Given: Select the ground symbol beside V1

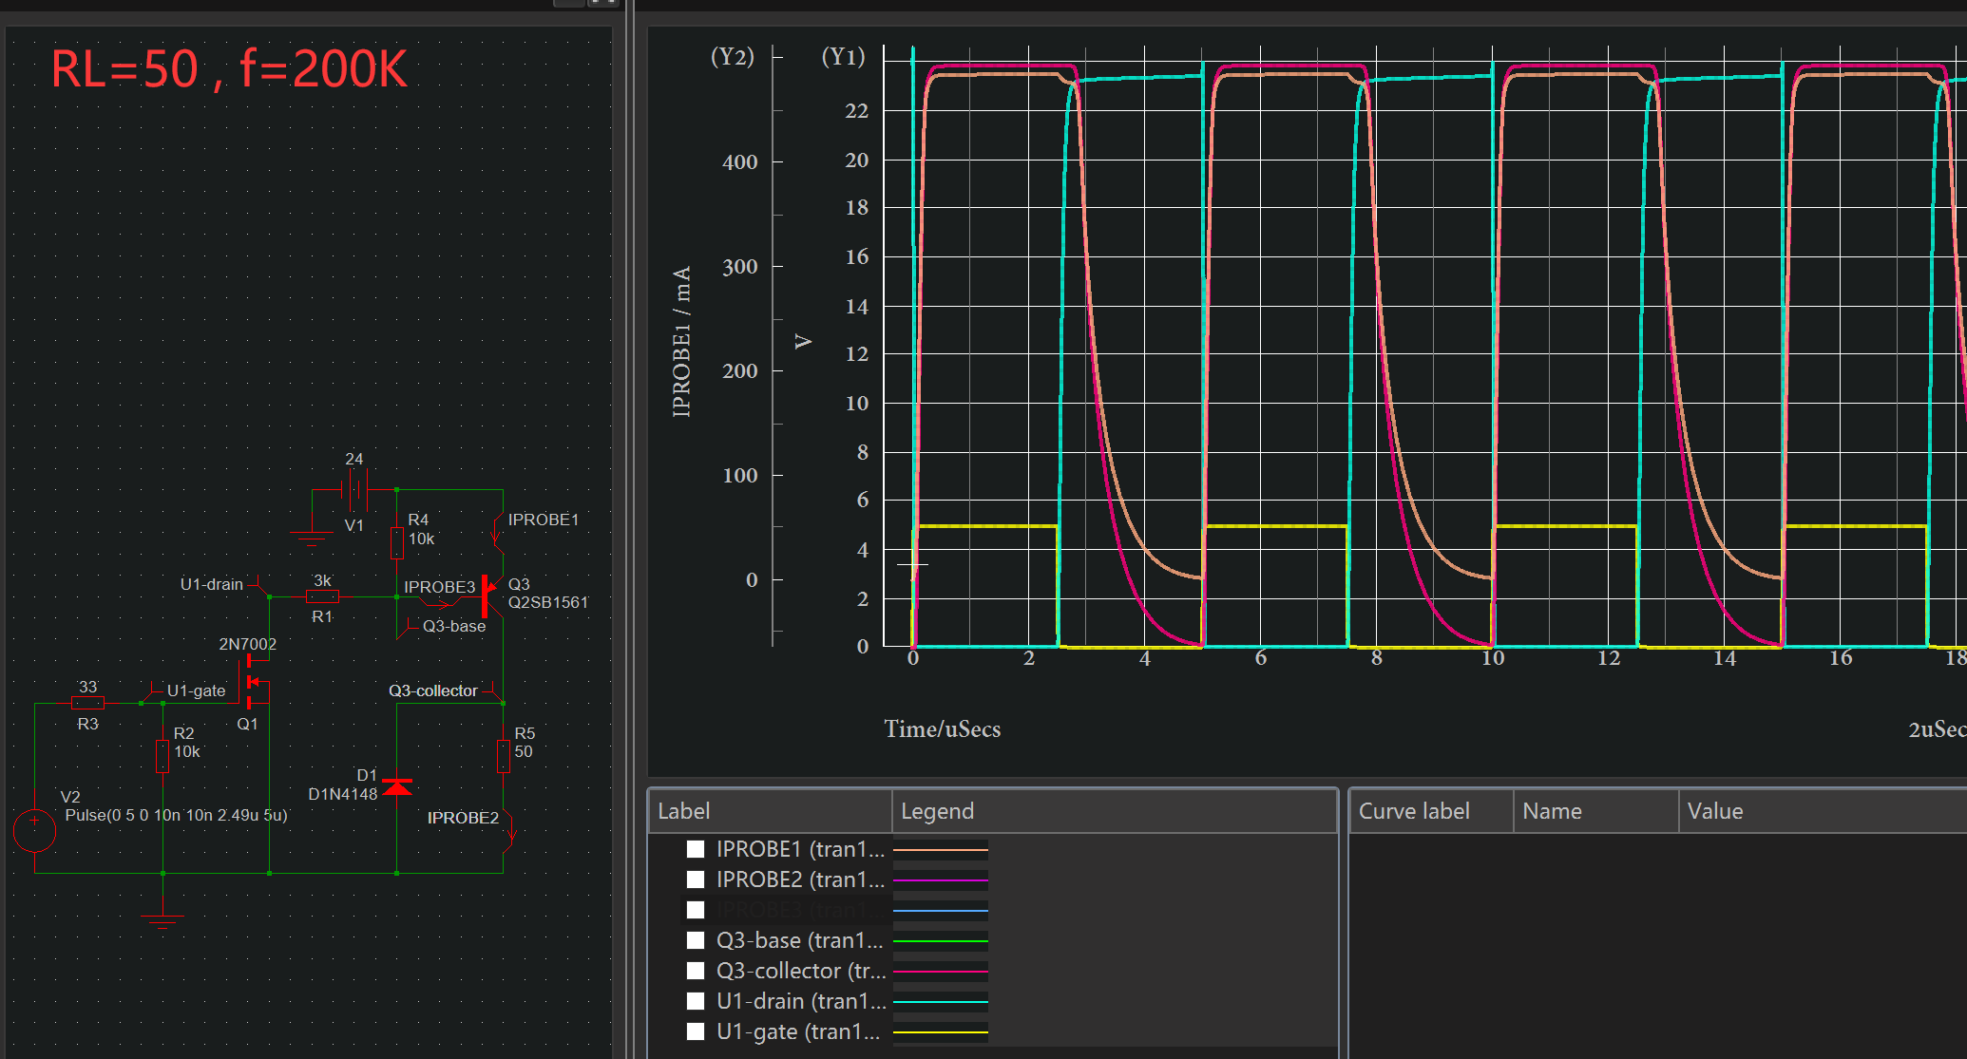Looking at the screenshot, I should pyautogui.click(x=312, y=538).
